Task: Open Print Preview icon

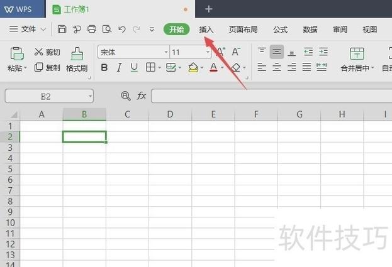Action: pos(107,29)
